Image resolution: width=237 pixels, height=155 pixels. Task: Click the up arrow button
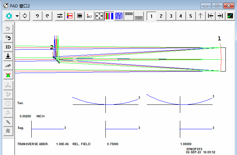(200, 16)
